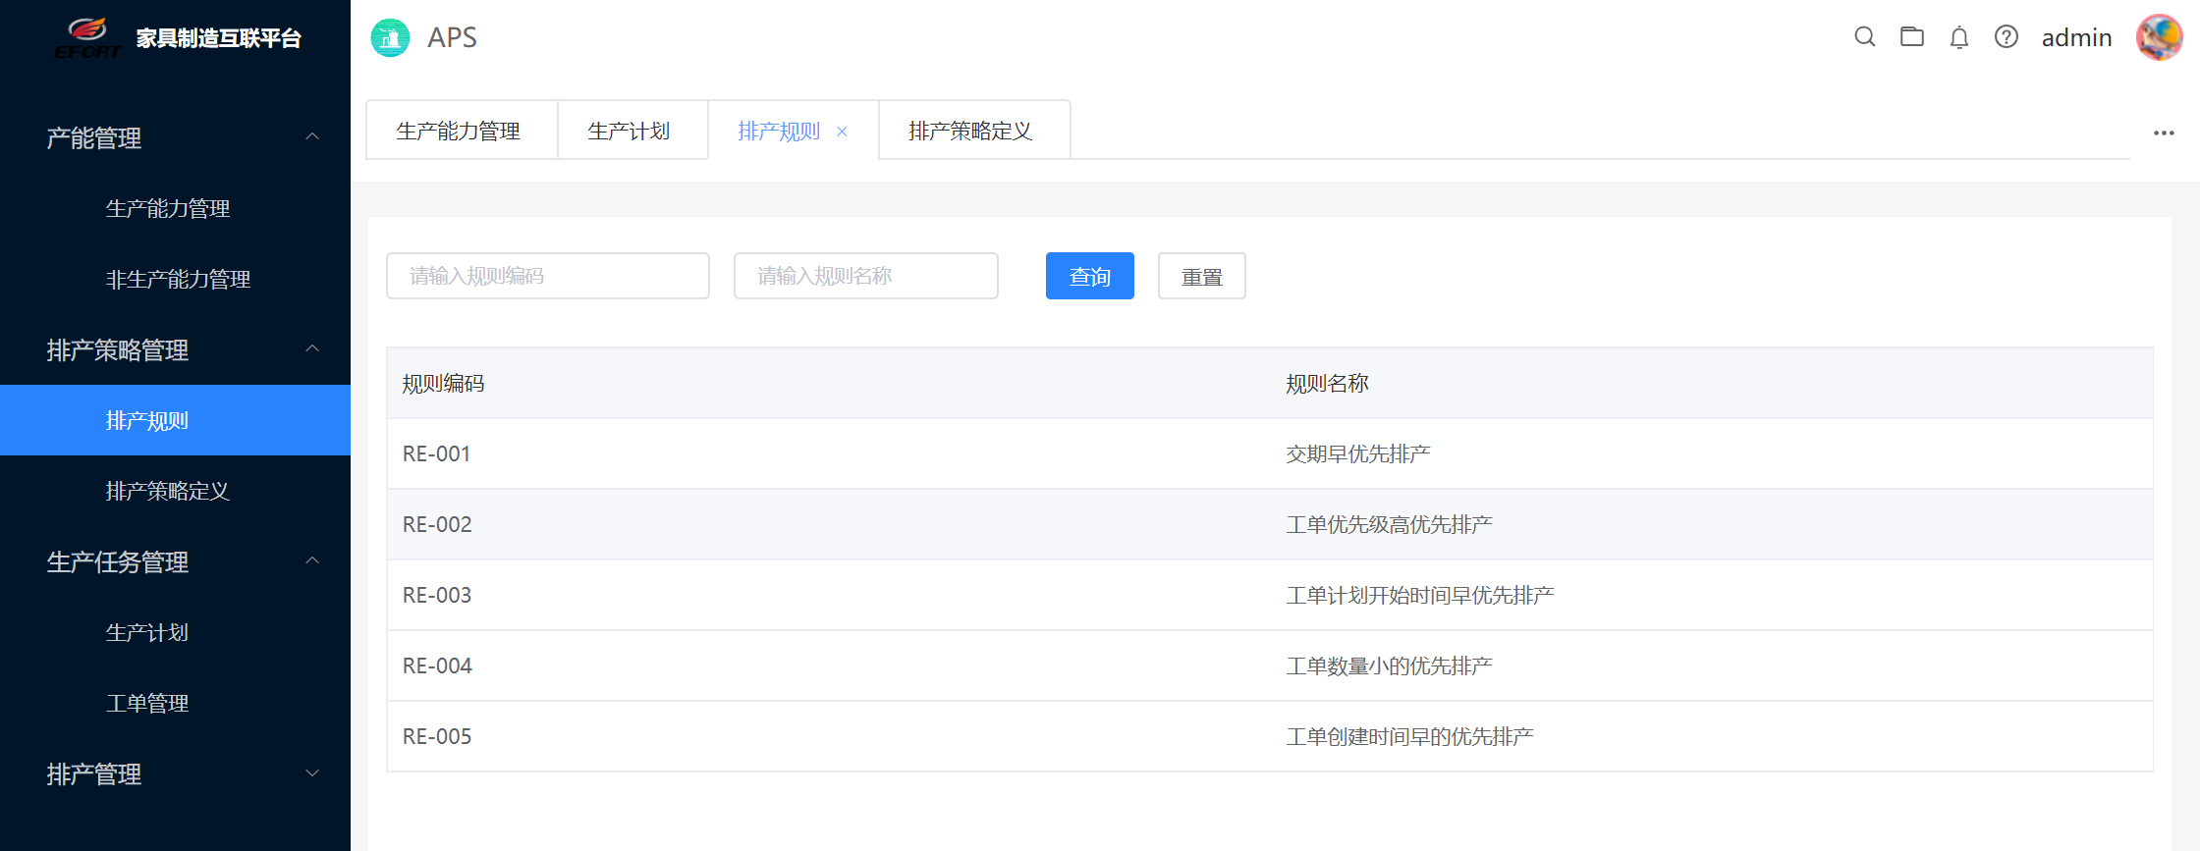The width and height of the screenshot is (2200, 851).
Task: Open 工单管理 in the sidebar
Action: 147,703
